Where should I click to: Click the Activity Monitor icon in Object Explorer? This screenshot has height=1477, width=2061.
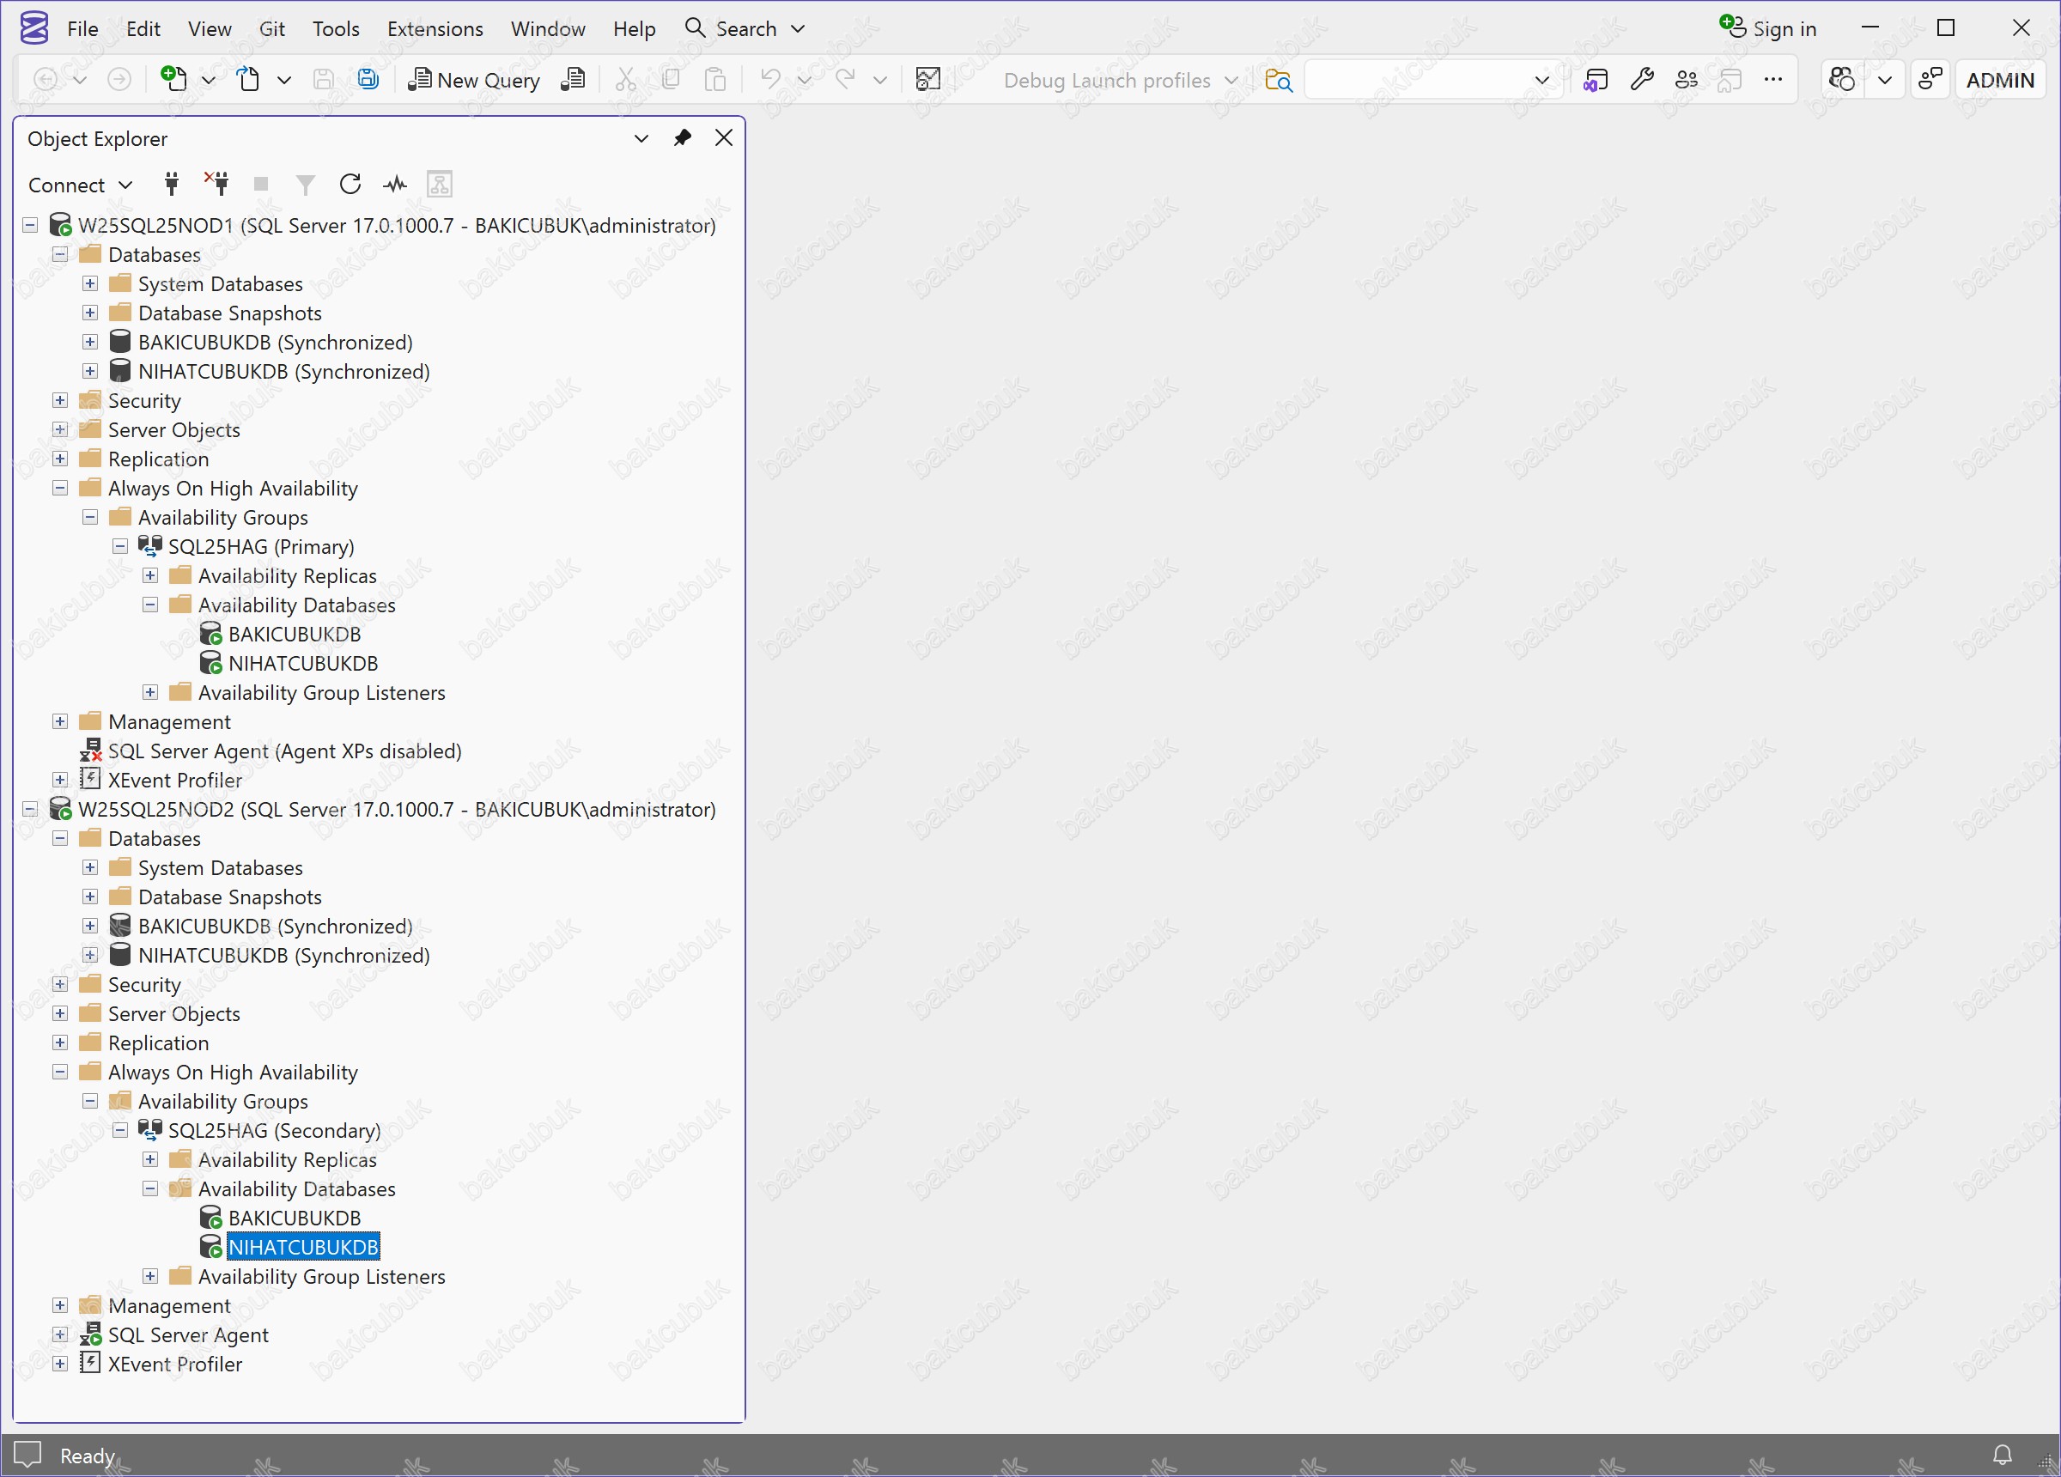coord(394,185)
